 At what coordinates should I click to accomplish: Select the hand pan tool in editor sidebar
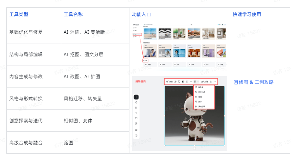(136, 102)
